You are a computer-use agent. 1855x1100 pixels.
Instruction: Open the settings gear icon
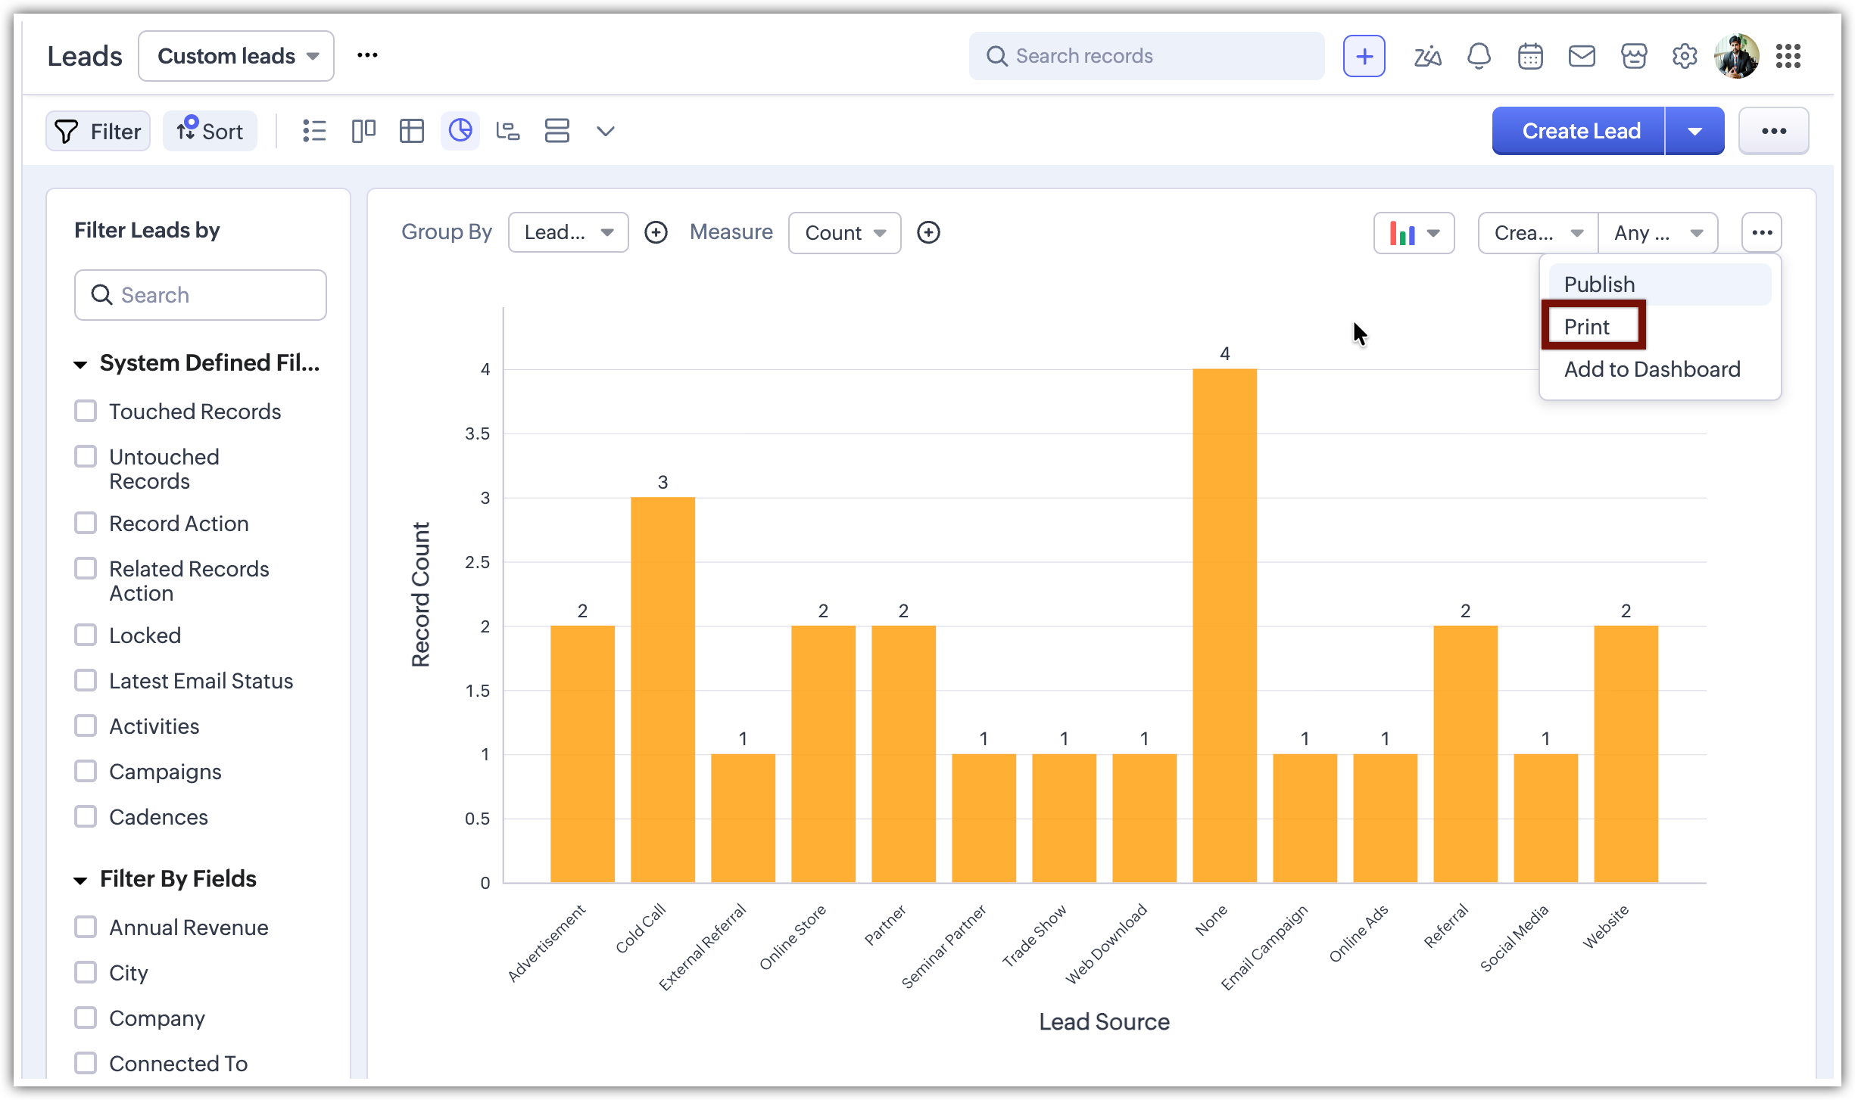1685,56
